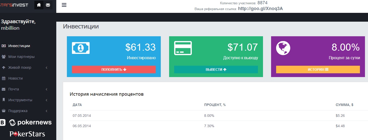368x140 pixels.
Task: Click the username mbillion
Action: (x=10, y=28)
